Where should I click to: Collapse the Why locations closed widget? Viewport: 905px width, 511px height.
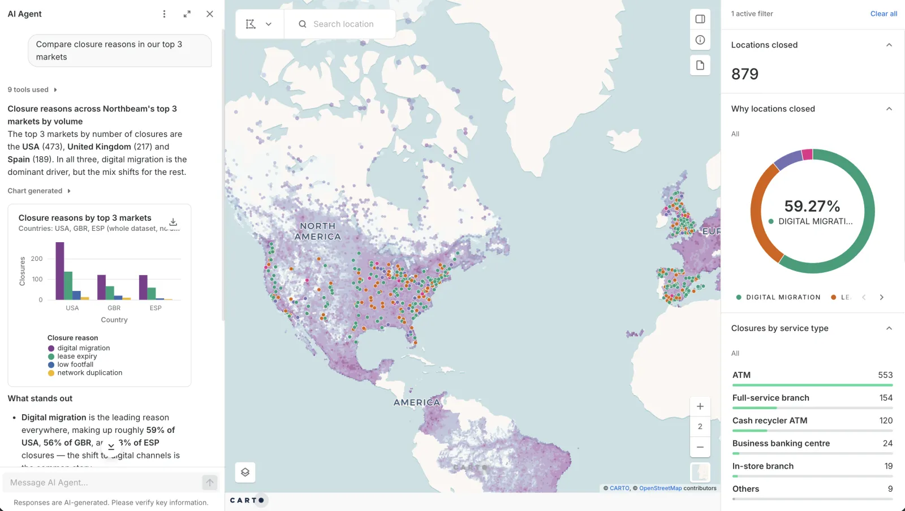coord(889,109)
